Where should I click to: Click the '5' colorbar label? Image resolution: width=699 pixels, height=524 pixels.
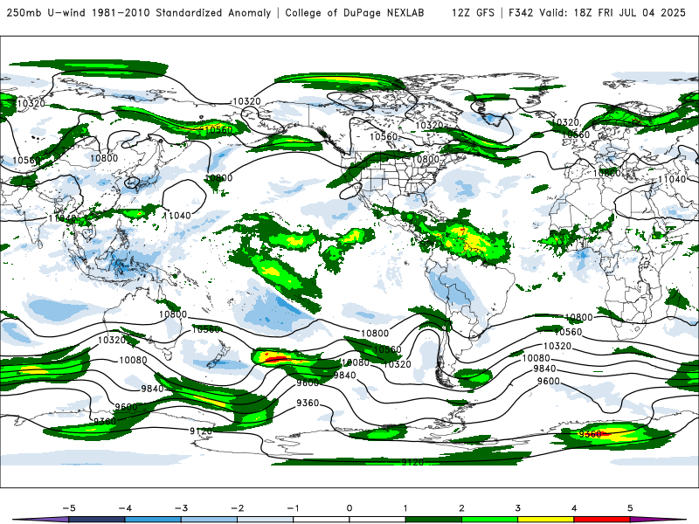[x=630, y=508]
